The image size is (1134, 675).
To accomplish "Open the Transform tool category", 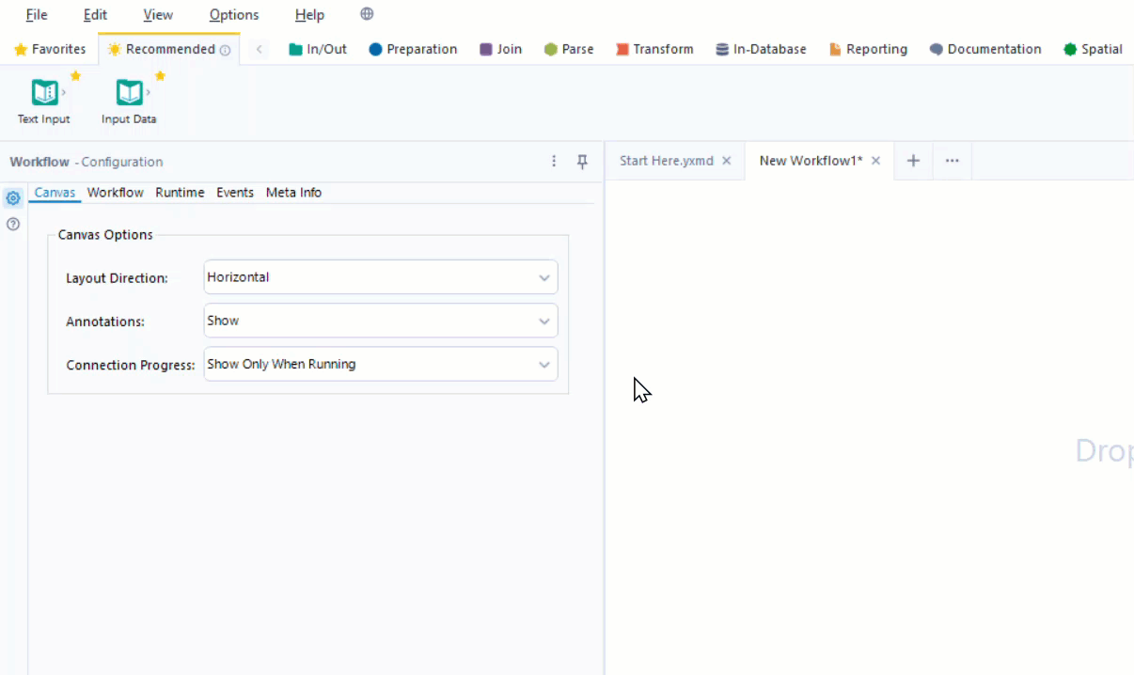I will [654, 49].
